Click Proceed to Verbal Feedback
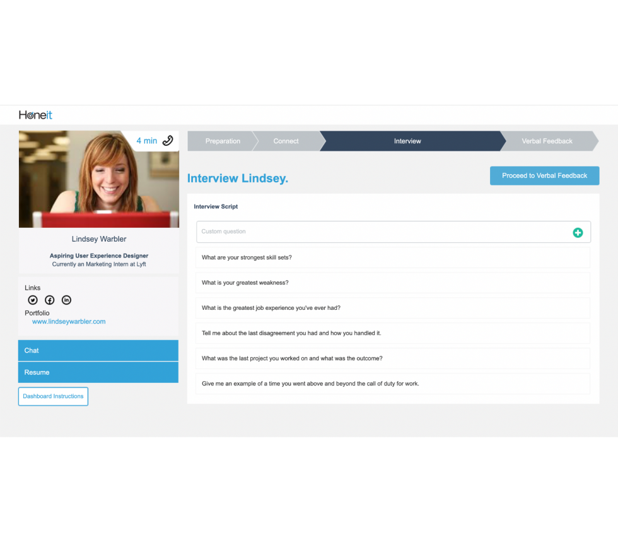 point(544,175)
